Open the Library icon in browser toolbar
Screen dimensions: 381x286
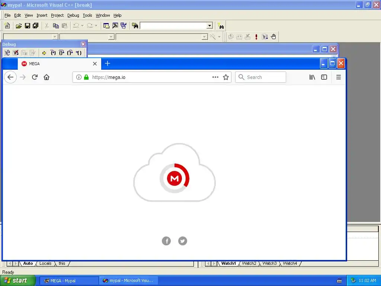coord(312,77)
